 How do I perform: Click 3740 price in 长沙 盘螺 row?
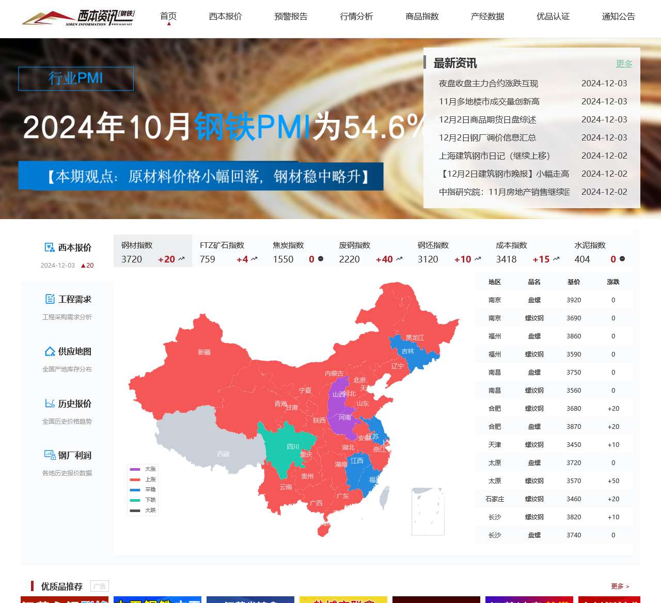coord(574,535)
